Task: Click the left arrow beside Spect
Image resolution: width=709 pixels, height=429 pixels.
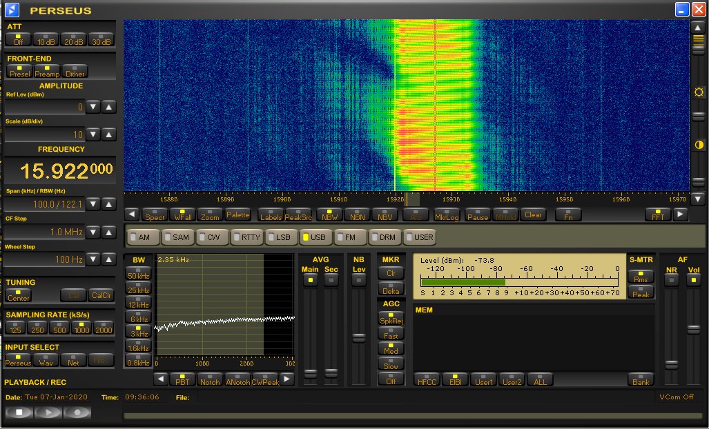Action: [132, 214]
